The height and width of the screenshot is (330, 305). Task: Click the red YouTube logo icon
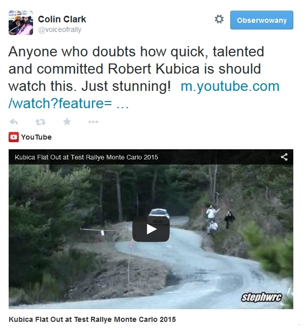point(14,137)
